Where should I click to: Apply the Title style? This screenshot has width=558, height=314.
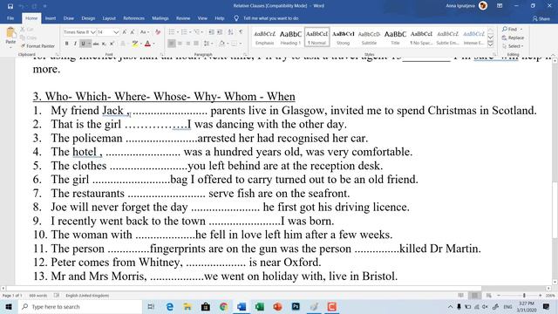tap(395, 37)
